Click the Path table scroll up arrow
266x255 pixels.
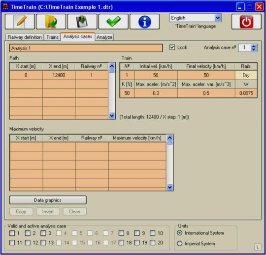click(x=112, y=66)
